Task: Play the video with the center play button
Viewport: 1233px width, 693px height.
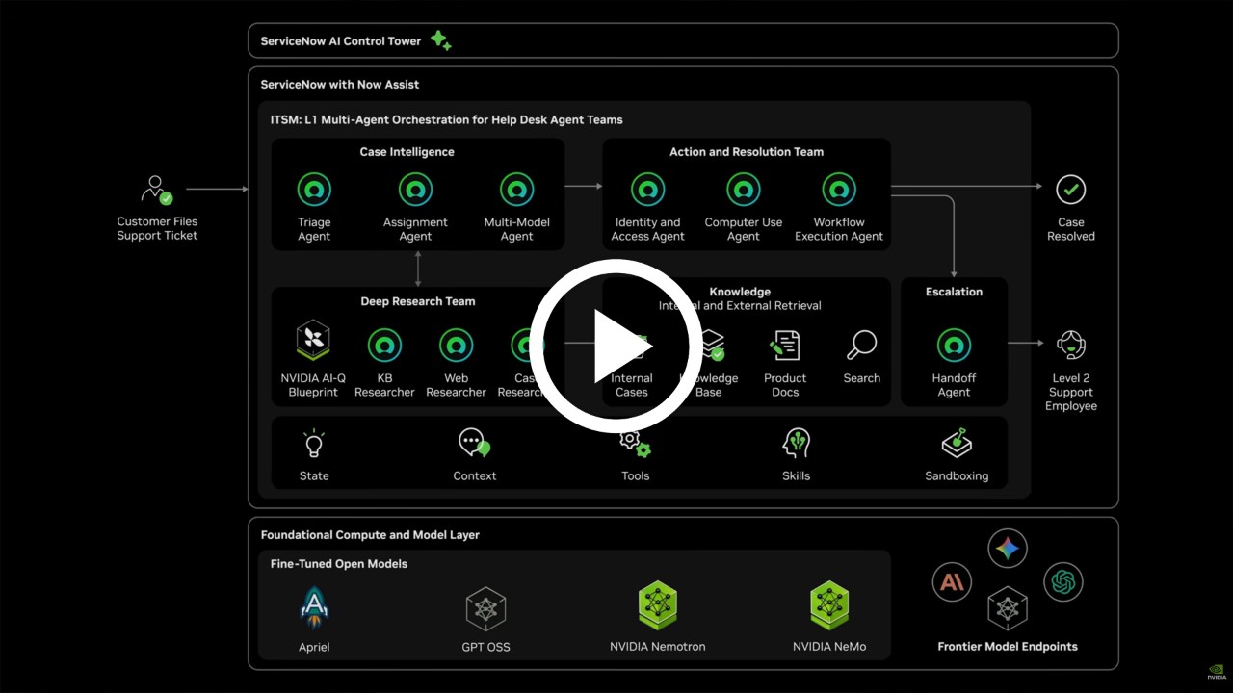Action: click(x=616, y=346)
